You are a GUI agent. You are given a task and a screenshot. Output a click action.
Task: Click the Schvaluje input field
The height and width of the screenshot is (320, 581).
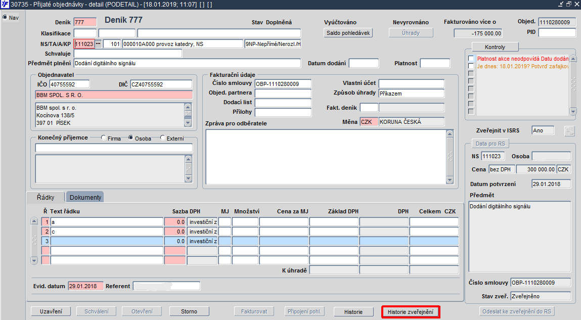pyautogui.click(x=128, y=54)
